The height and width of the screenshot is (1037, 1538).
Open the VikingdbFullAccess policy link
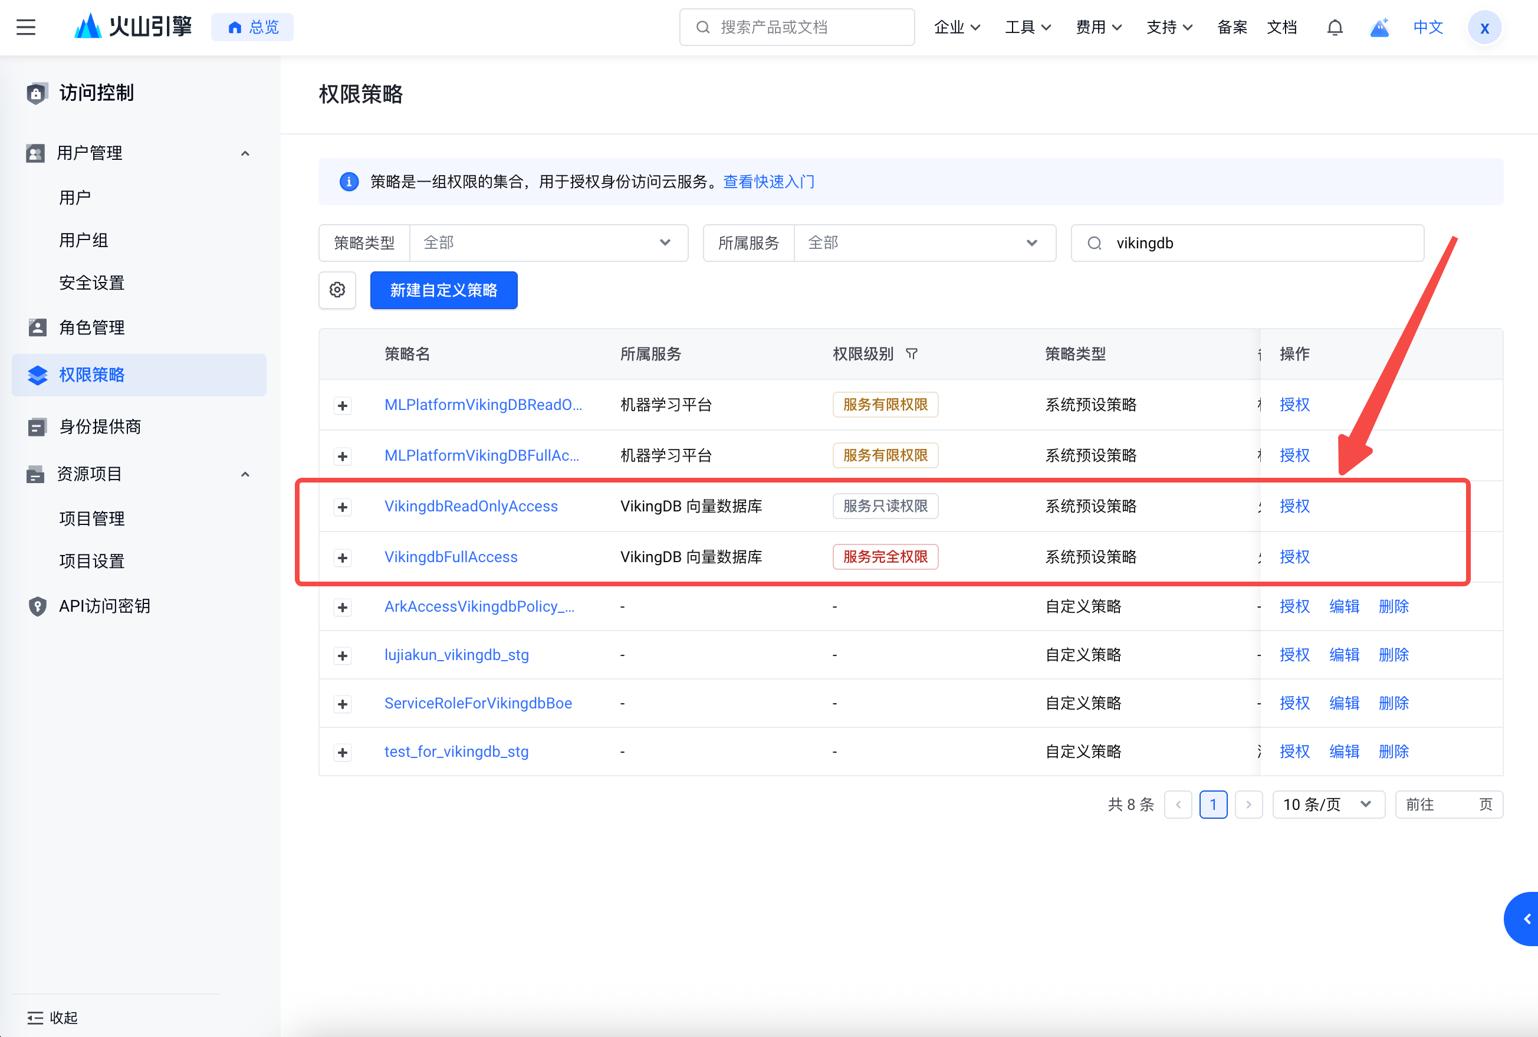[x=451, y=557]
